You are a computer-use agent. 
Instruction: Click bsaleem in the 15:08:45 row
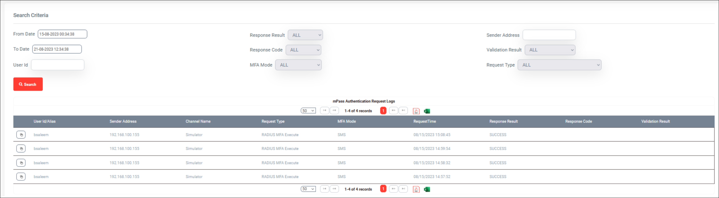click(x=41, y=135)
